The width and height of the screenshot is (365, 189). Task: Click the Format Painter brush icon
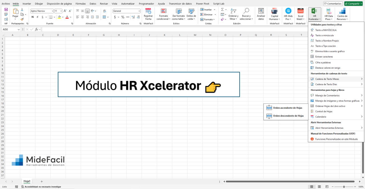click(22, 19)
